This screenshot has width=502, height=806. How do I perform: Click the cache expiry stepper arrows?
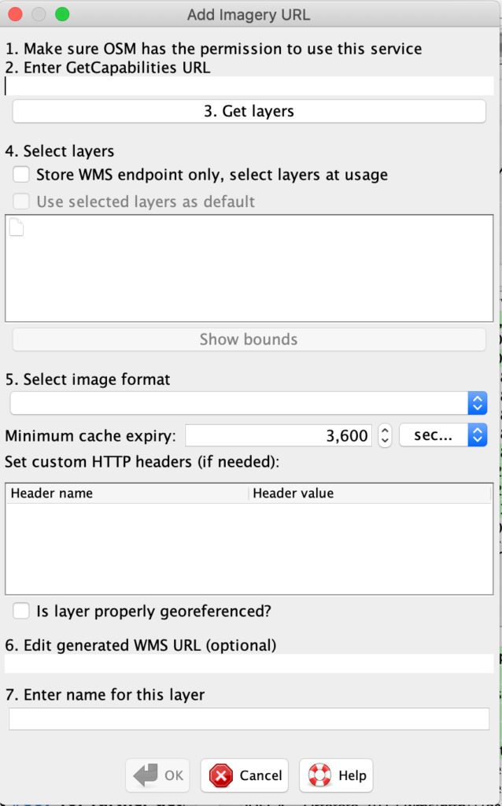[x=385, y=434]
